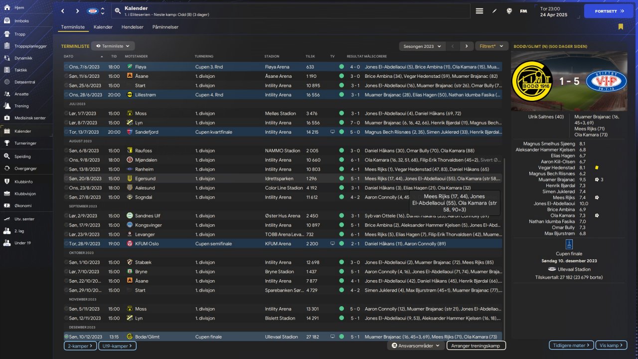
Task: Open the Filtrert filter dropdown
Action: pos(491,46)
